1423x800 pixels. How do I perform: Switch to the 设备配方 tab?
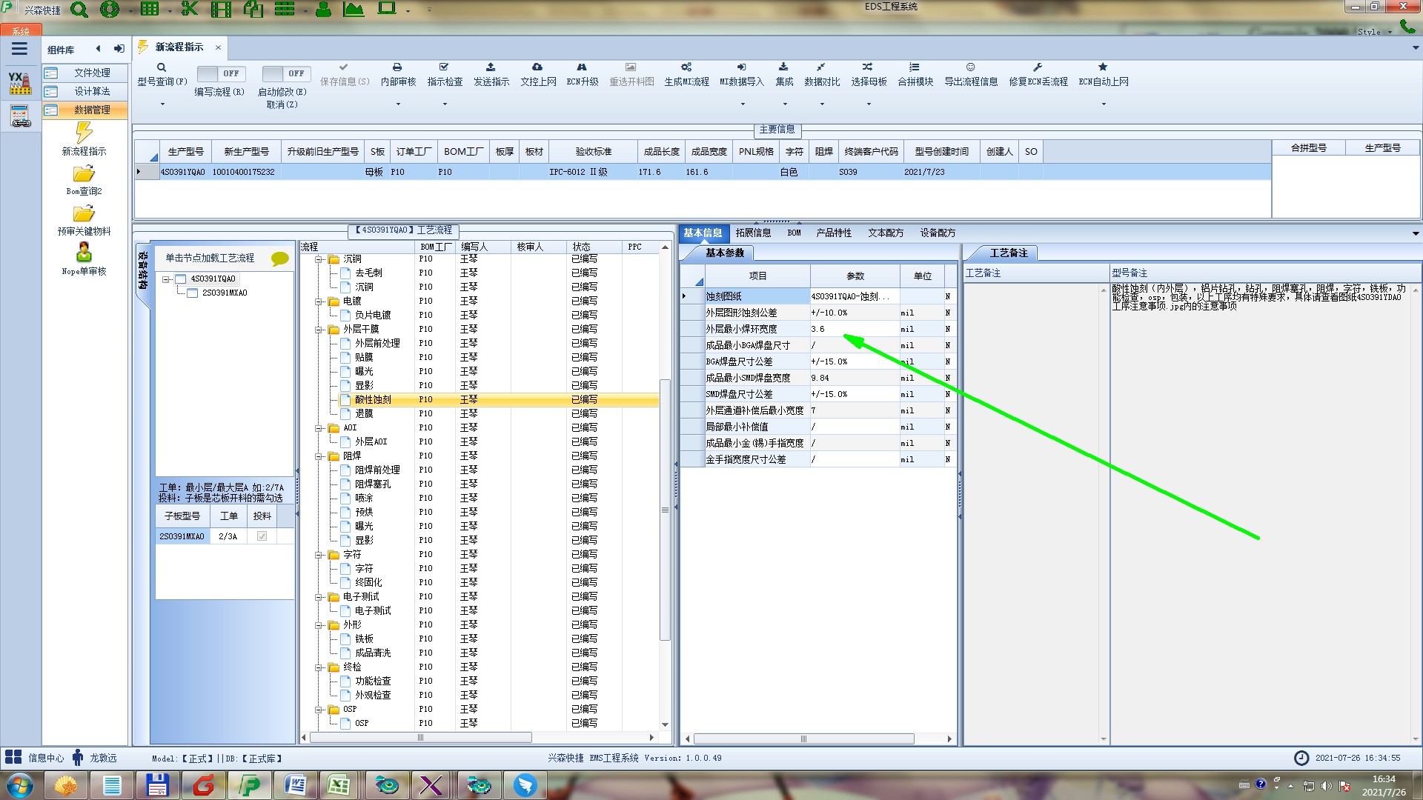(x=938, y=233)
